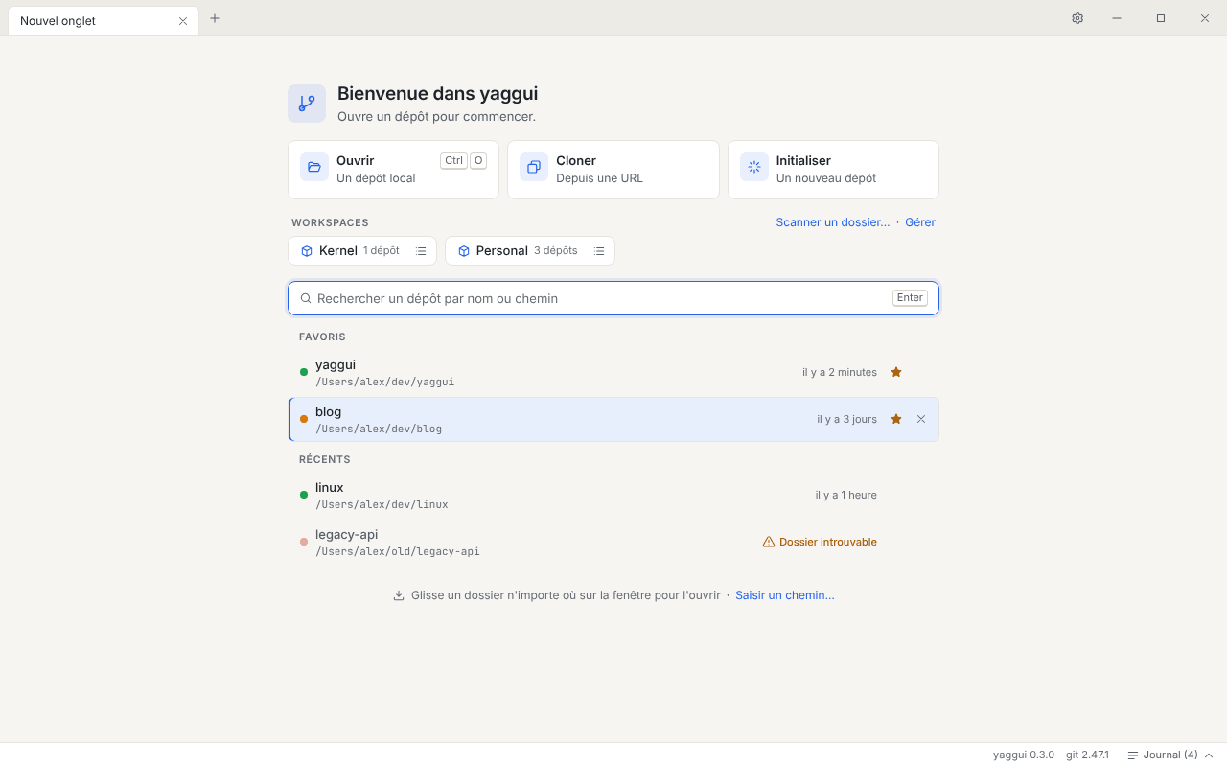This screenshot has width=1227, height=767.
Task: Click the yaggui branch logo icon
Action: (307, 104)
